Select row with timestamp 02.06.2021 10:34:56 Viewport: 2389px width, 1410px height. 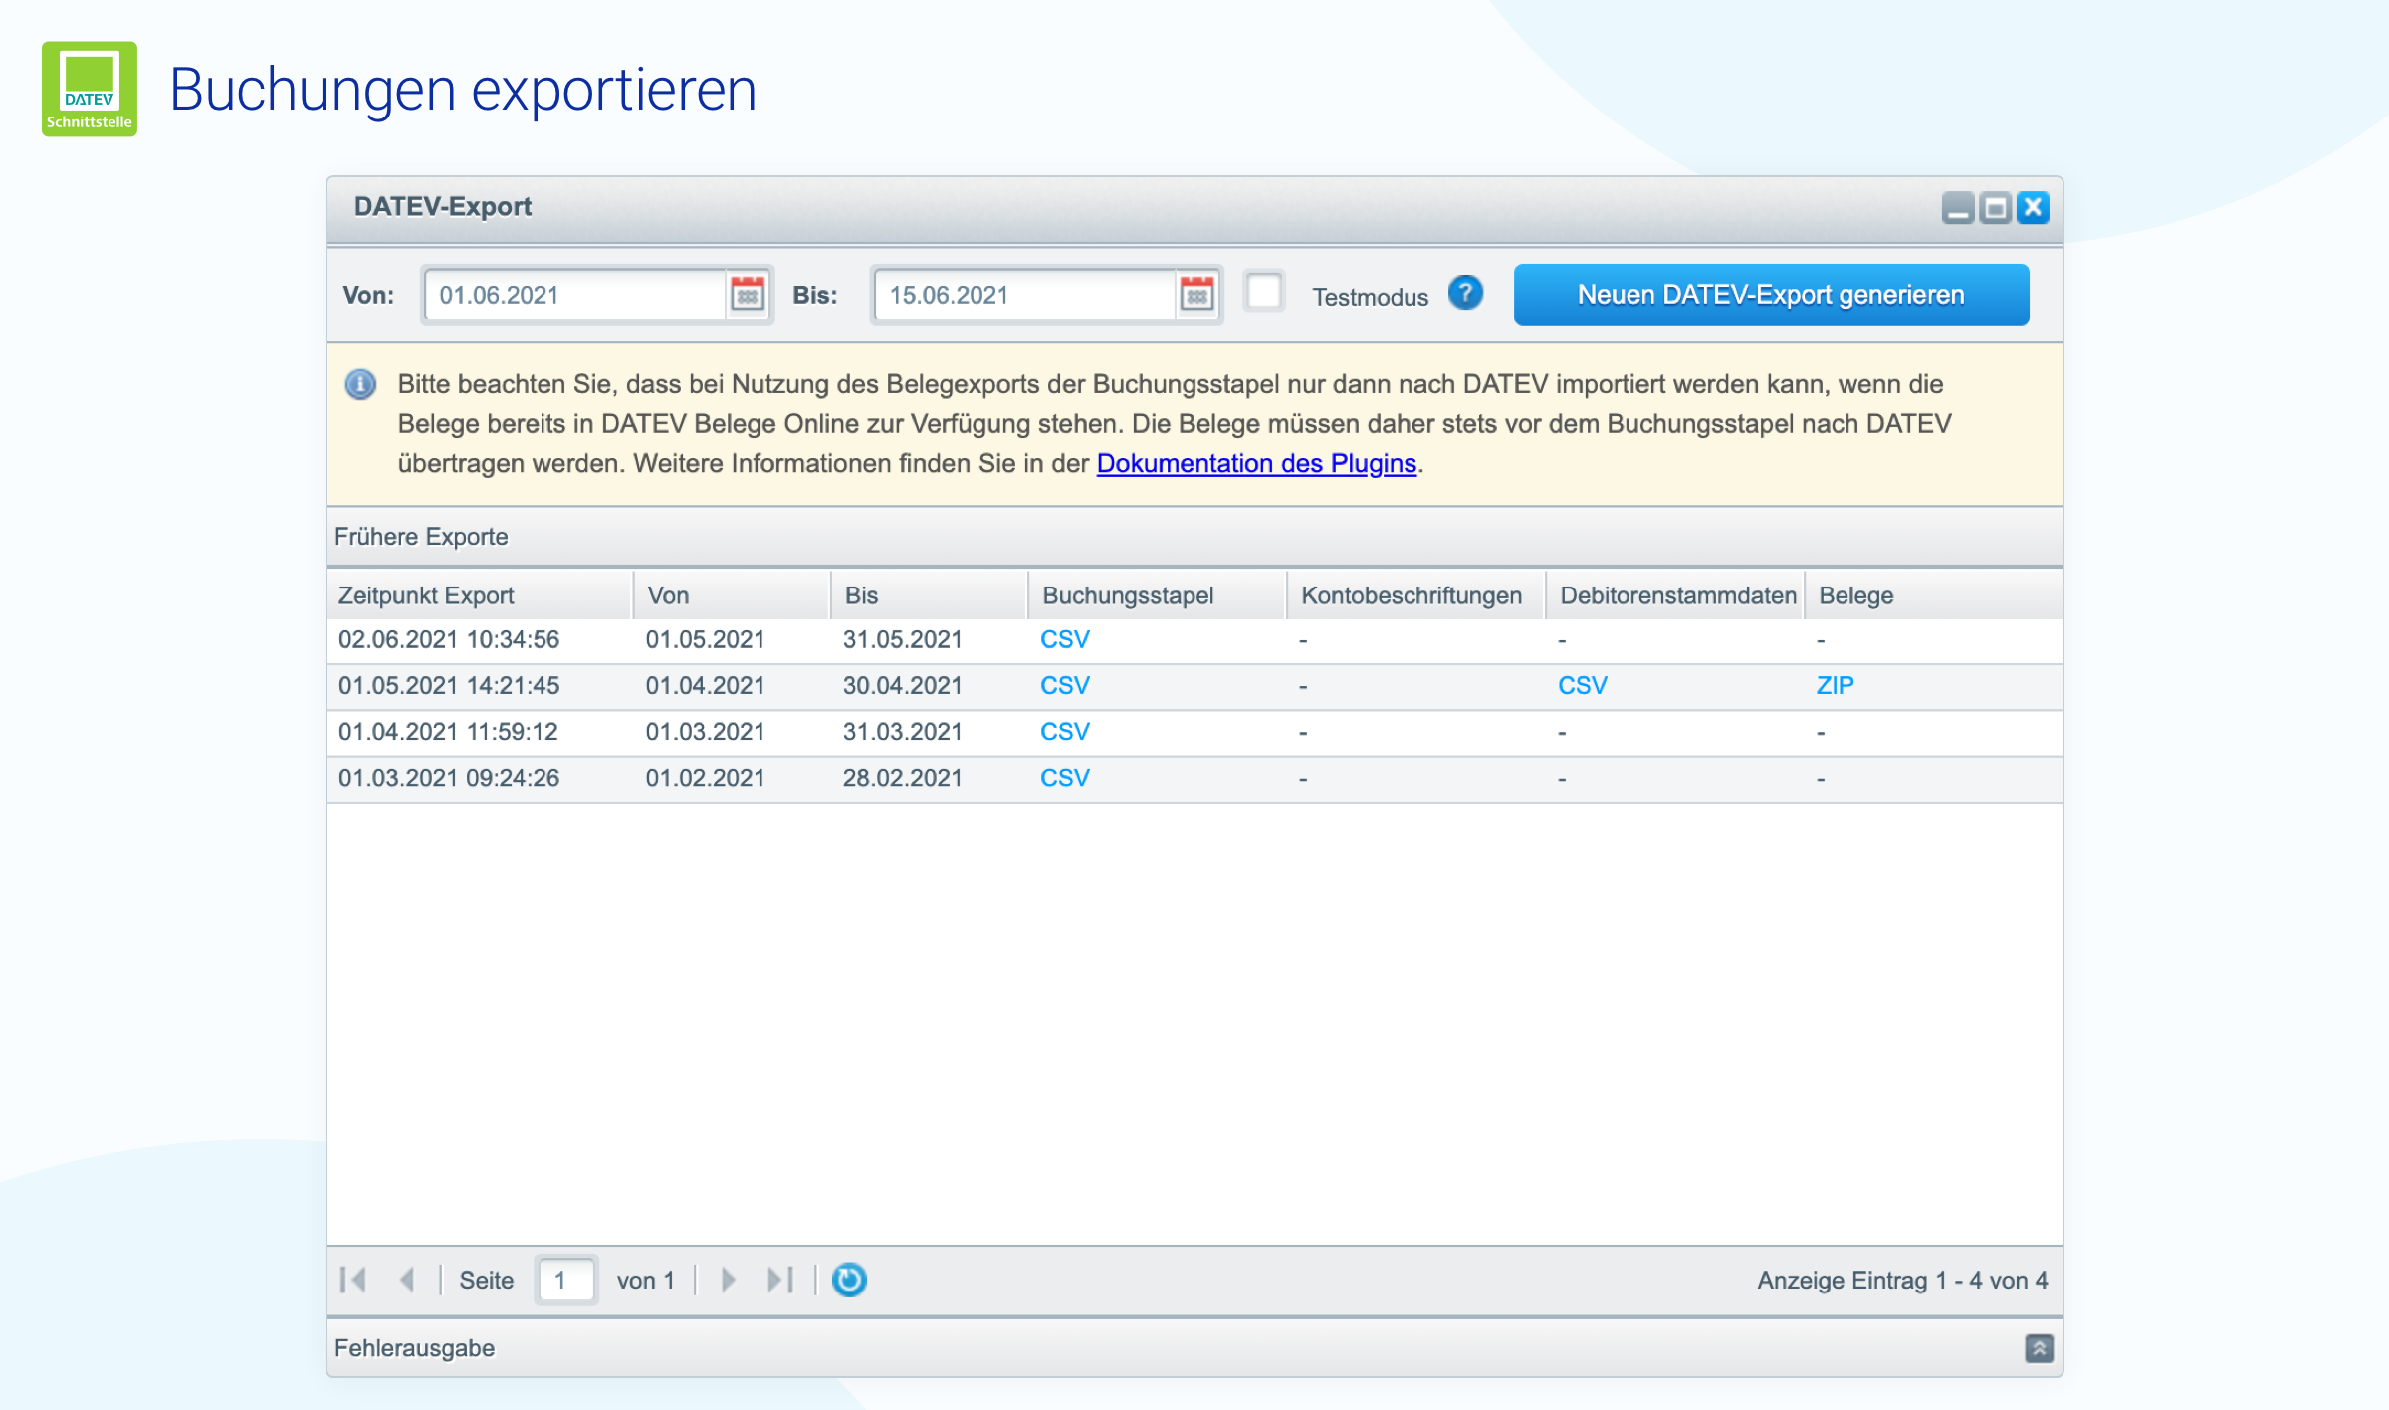coord(1194,641)
